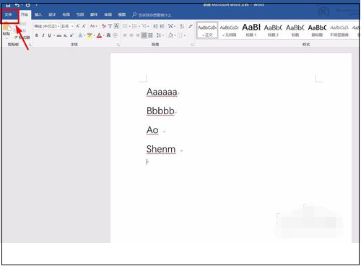Click the Numbering list icon
The width and height of the screenshot is (361, 266).
(134, 26)
